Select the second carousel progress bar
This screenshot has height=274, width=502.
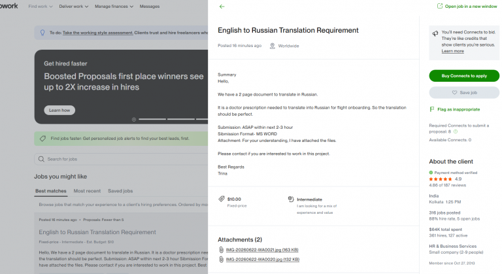tap(181, 119)
